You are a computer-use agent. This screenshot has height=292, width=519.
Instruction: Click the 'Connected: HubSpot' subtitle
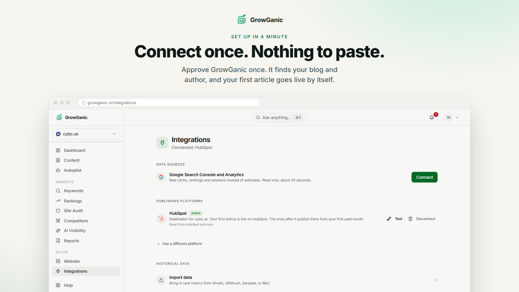pyautogui.click(x=192, y=147)
